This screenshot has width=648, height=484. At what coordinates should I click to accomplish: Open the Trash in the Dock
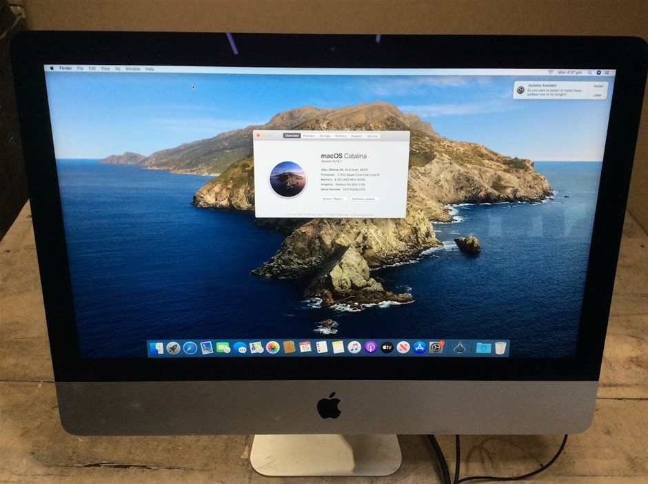coord(500,348)
